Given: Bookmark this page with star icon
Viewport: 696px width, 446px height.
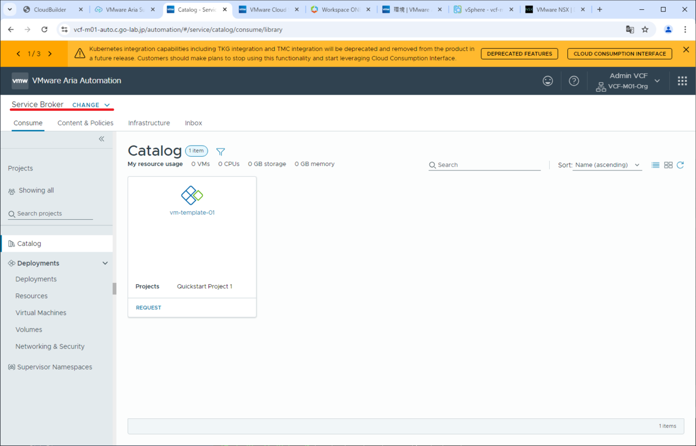Looking at the screenshot, I should click(645, 30).
